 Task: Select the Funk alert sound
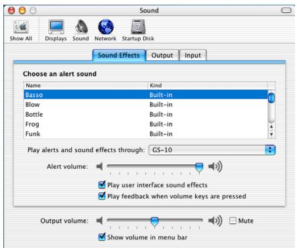tap(145, 134)
